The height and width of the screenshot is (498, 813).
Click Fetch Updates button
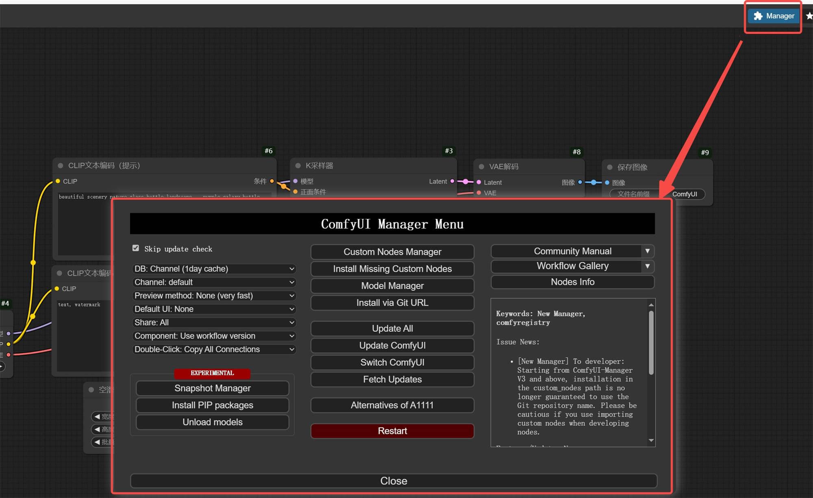pyautogui.click(x=392, y=379)
